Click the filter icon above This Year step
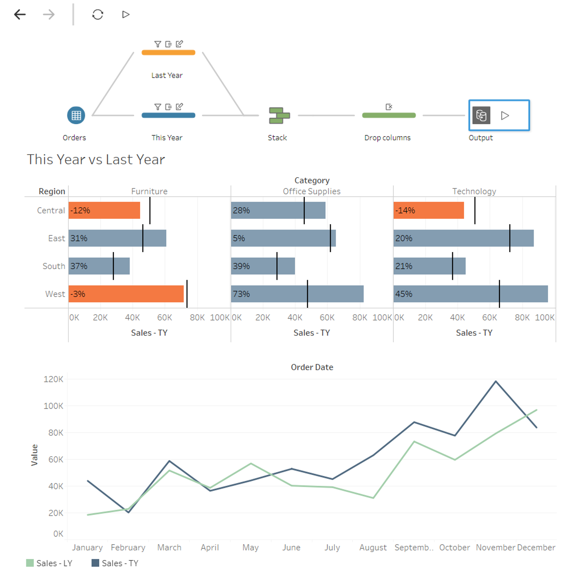Screen dimensions: 582x576 (158, 107)
